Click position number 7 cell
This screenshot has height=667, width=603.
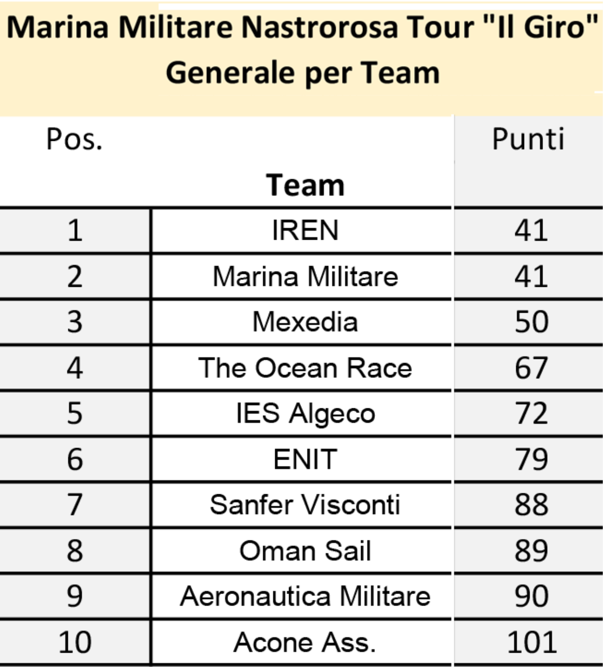(x=75, y=505)
